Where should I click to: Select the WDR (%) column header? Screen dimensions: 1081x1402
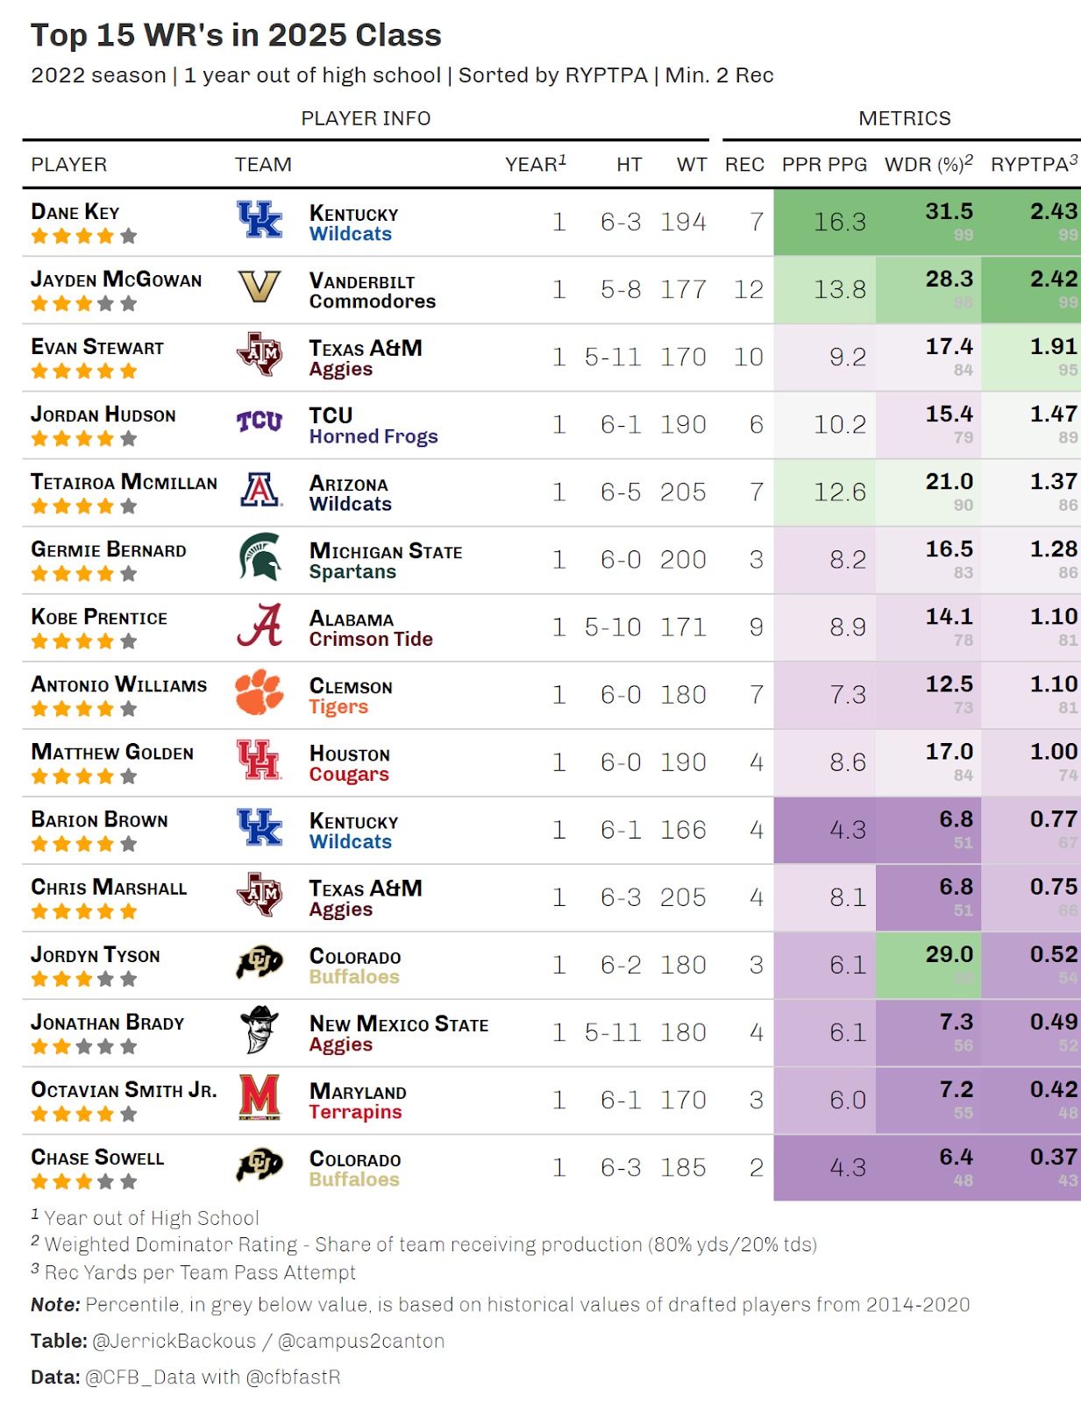click(x=929, y=164)
